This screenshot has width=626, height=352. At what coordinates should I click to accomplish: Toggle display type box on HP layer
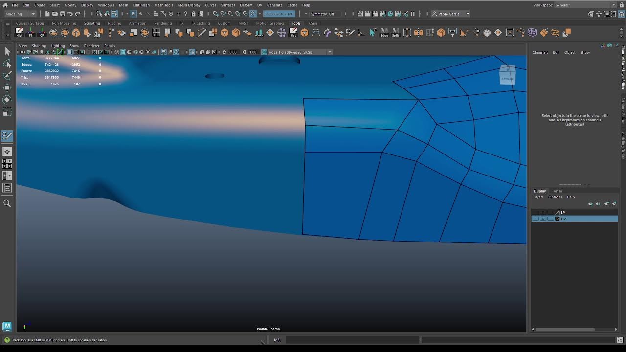tap(551, 219)
